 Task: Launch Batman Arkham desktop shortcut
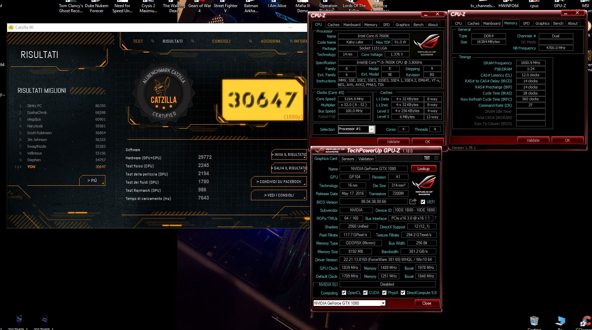click(x=251, y=7)
